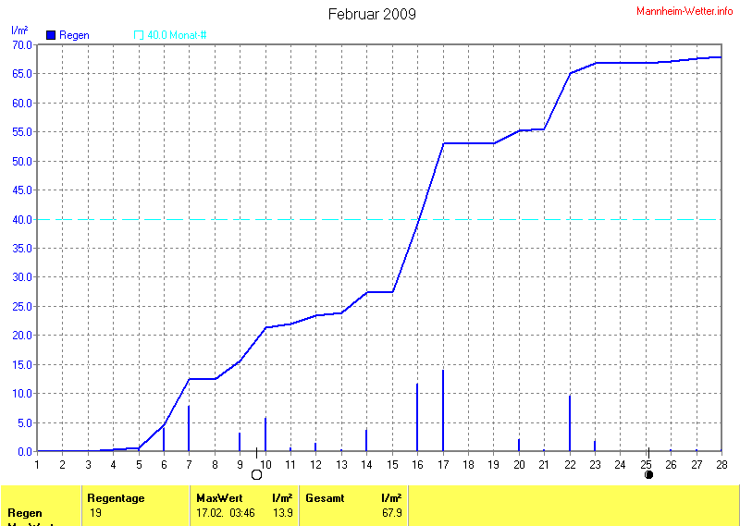
Task: Click the max value timestamp 17.02. 03:46
Action: [228, 512]
